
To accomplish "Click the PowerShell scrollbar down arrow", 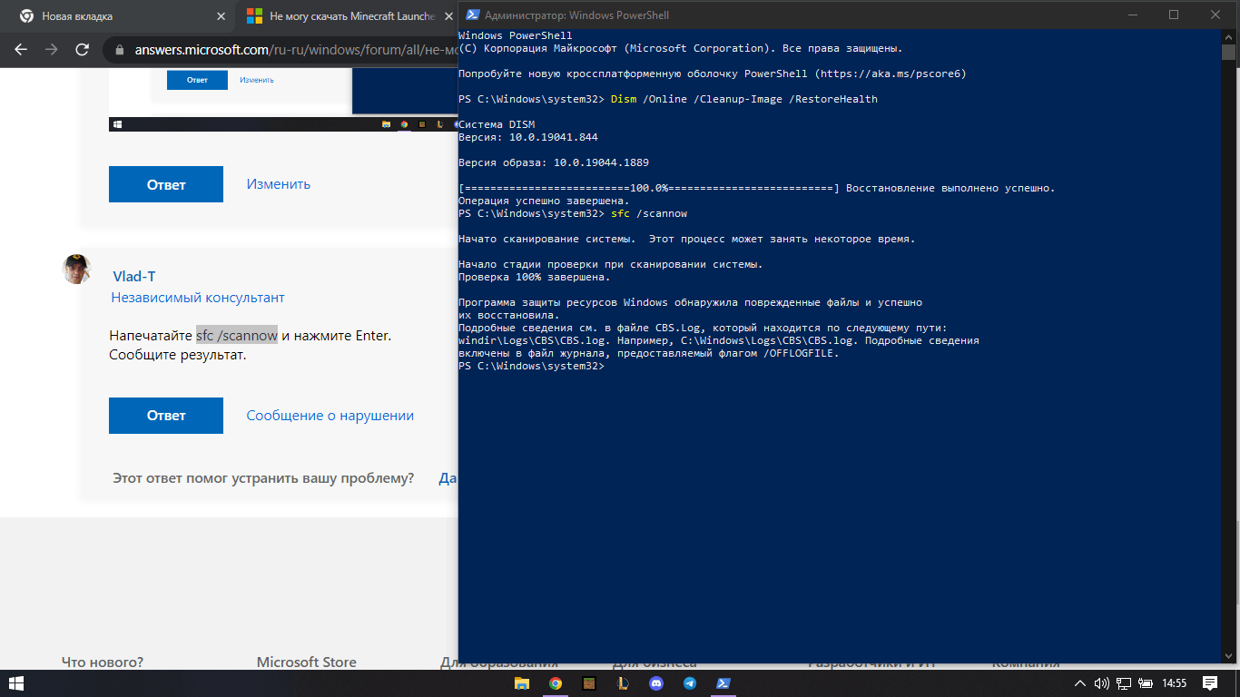I will click(1228, 656).
